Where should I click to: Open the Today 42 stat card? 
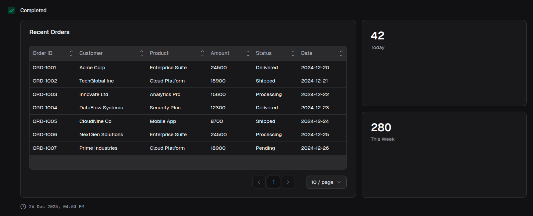[444, 63]
